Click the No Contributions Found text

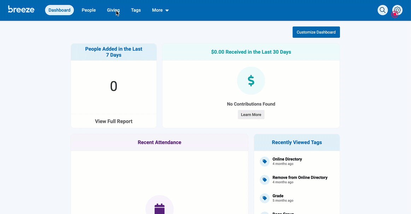(x=251, y=104)
